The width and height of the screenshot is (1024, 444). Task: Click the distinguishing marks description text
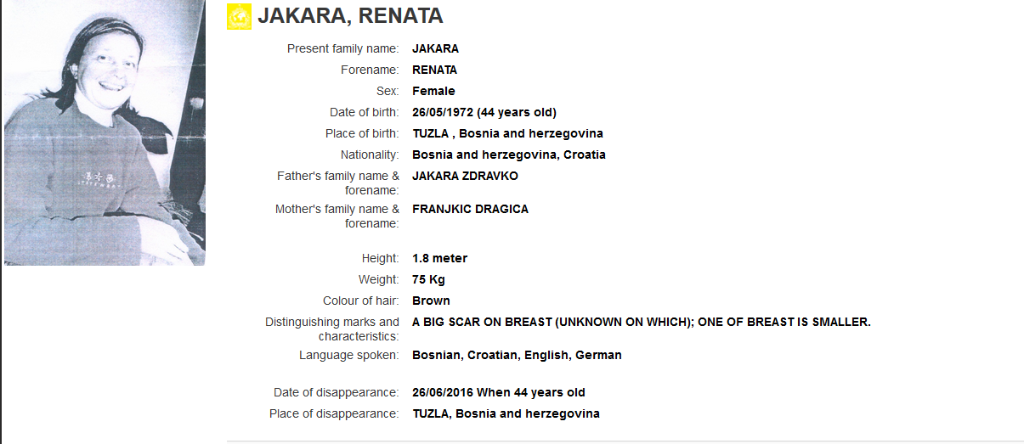(641, 322)
